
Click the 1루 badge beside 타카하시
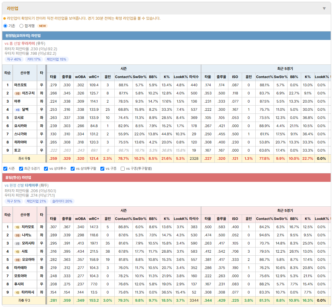tap(17, 293)
